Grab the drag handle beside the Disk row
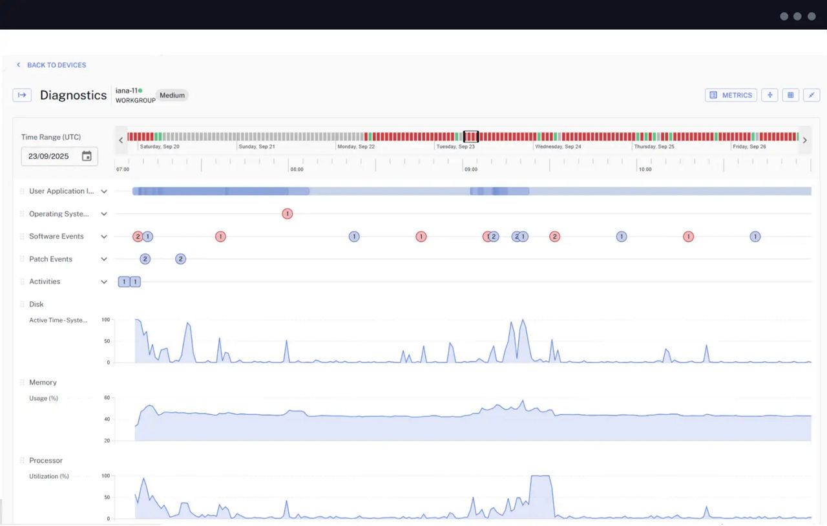The image size is (827, 526). click(x=22, y=304)
